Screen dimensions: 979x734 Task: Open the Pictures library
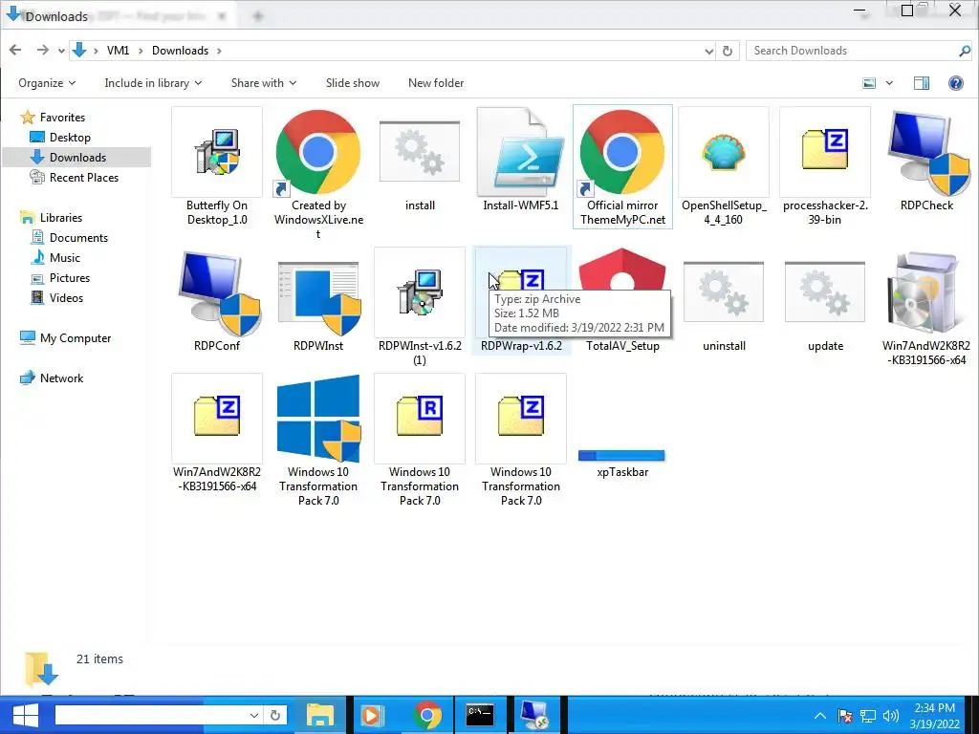[x=69, y=278]
